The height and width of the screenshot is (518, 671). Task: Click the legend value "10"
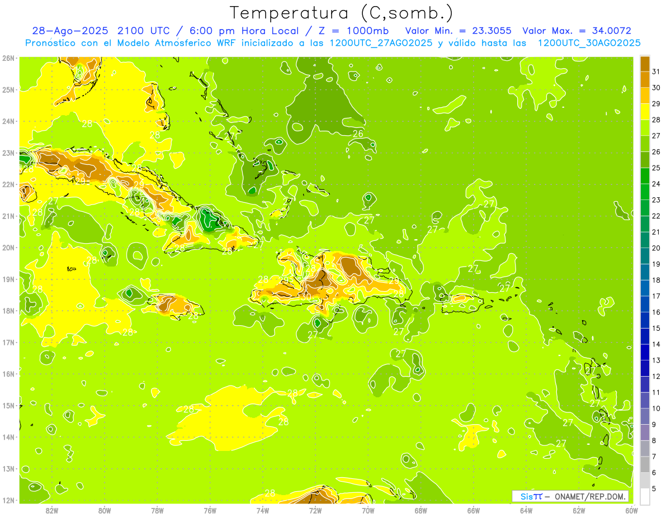click(656, 408)
